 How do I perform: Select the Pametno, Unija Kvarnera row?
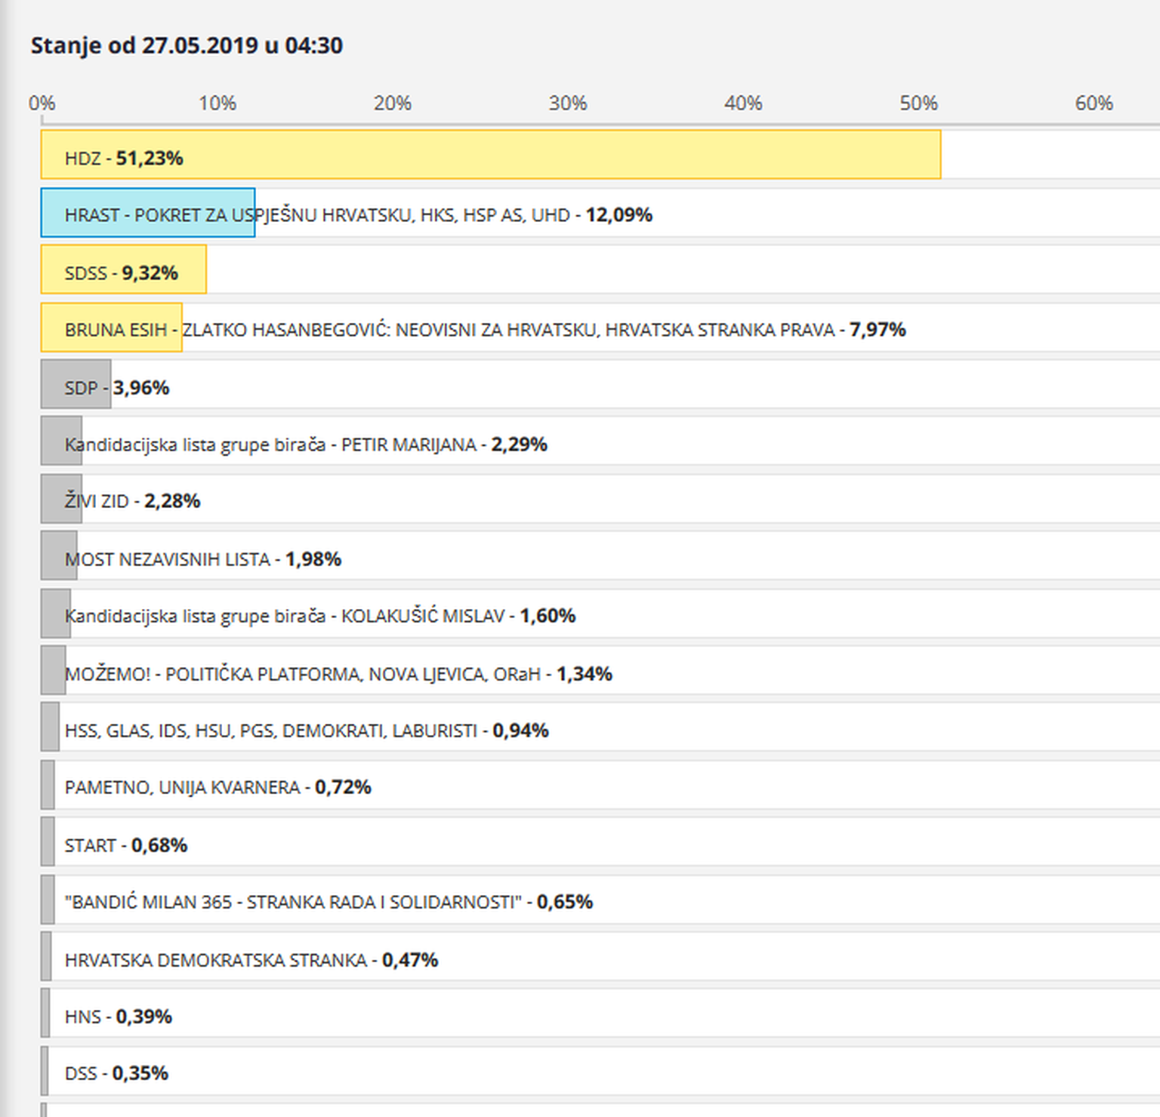217,787
